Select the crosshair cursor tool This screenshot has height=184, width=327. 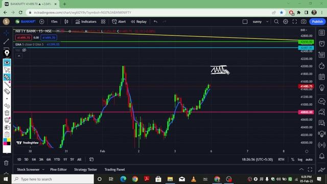(x=7, y=33)
